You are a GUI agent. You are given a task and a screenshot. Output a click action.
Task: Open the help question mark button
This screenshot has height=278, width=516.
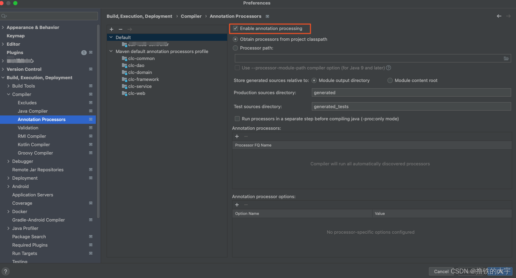pyautogui.click(x=6, y=271)
